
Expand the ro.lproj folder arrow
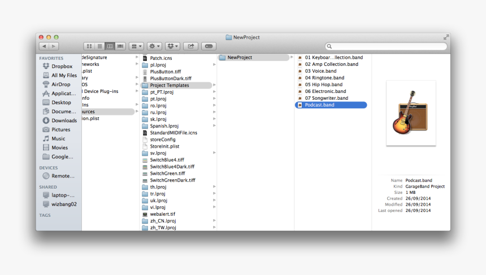coord(214,105)
